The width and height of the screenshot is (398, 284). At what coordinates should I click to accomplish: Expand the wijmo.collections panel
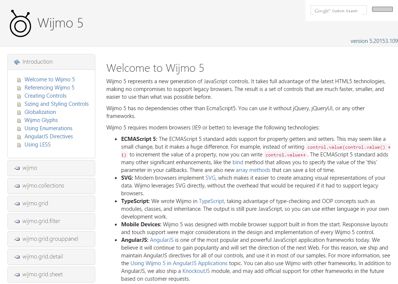(51, 186)
